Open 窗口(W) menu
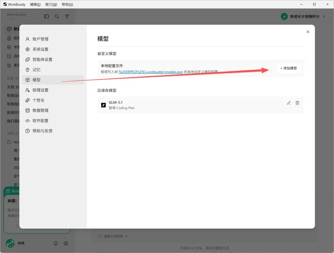This screenshot has height=253, width=334. coord(51,4)
